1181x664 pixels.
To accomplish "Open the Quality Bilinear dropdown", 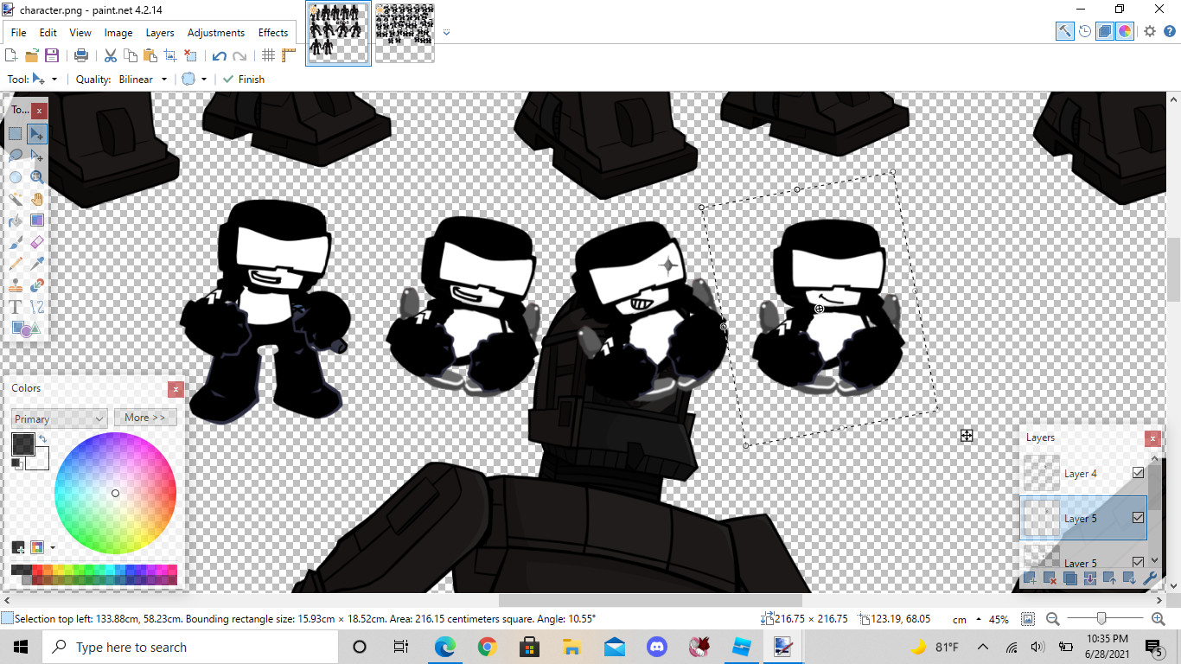I will [143, 80].
